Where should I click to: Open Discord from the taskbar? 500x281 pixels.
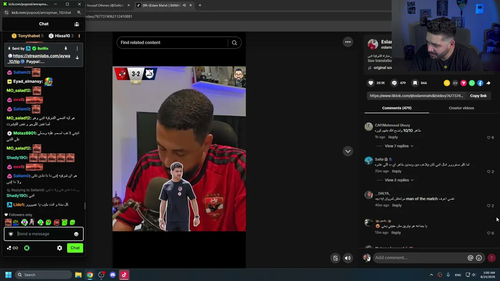[113, 275]
